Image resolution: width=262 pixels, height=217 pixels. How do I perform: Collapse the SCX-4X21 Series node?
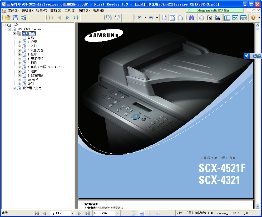tap(9, 29)
